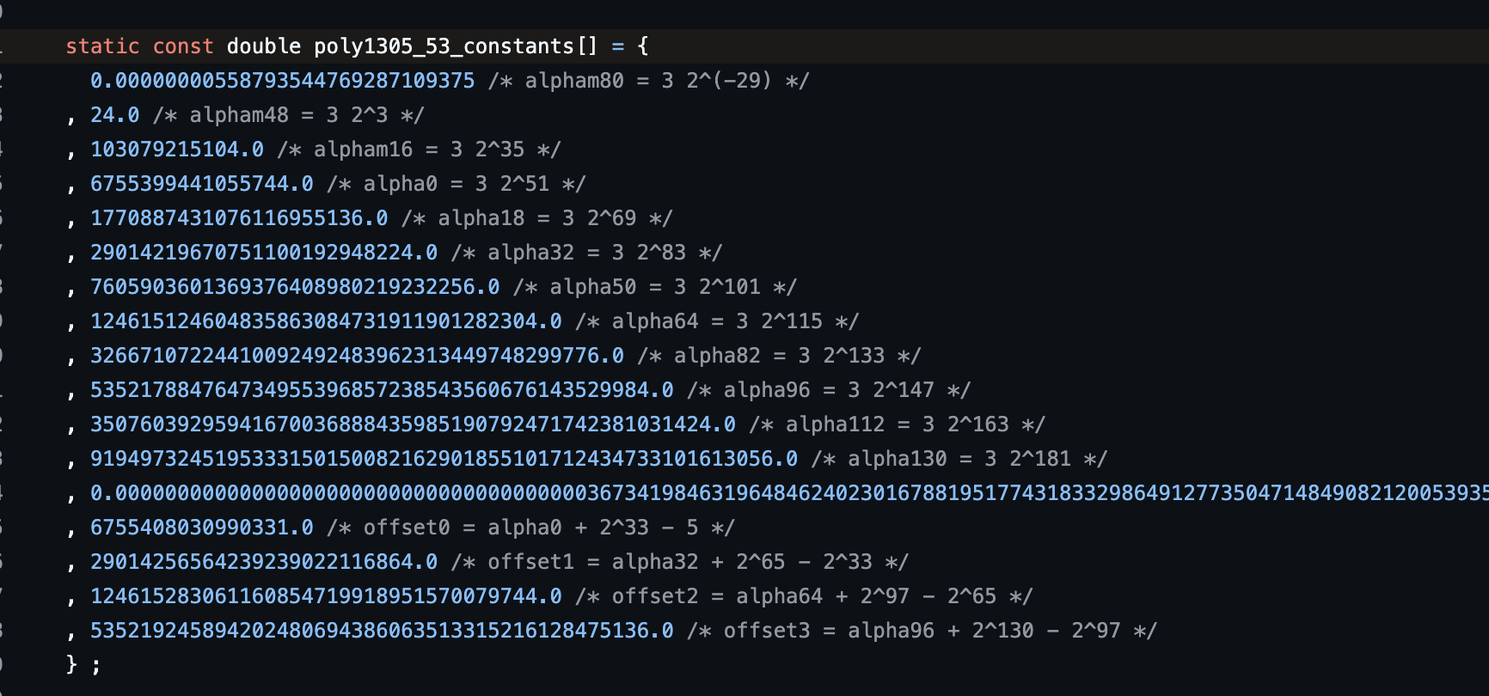Click the 6755399441055744.0 constant
This screenshot has width=1489, height=696.
click(x=202, y=184)
